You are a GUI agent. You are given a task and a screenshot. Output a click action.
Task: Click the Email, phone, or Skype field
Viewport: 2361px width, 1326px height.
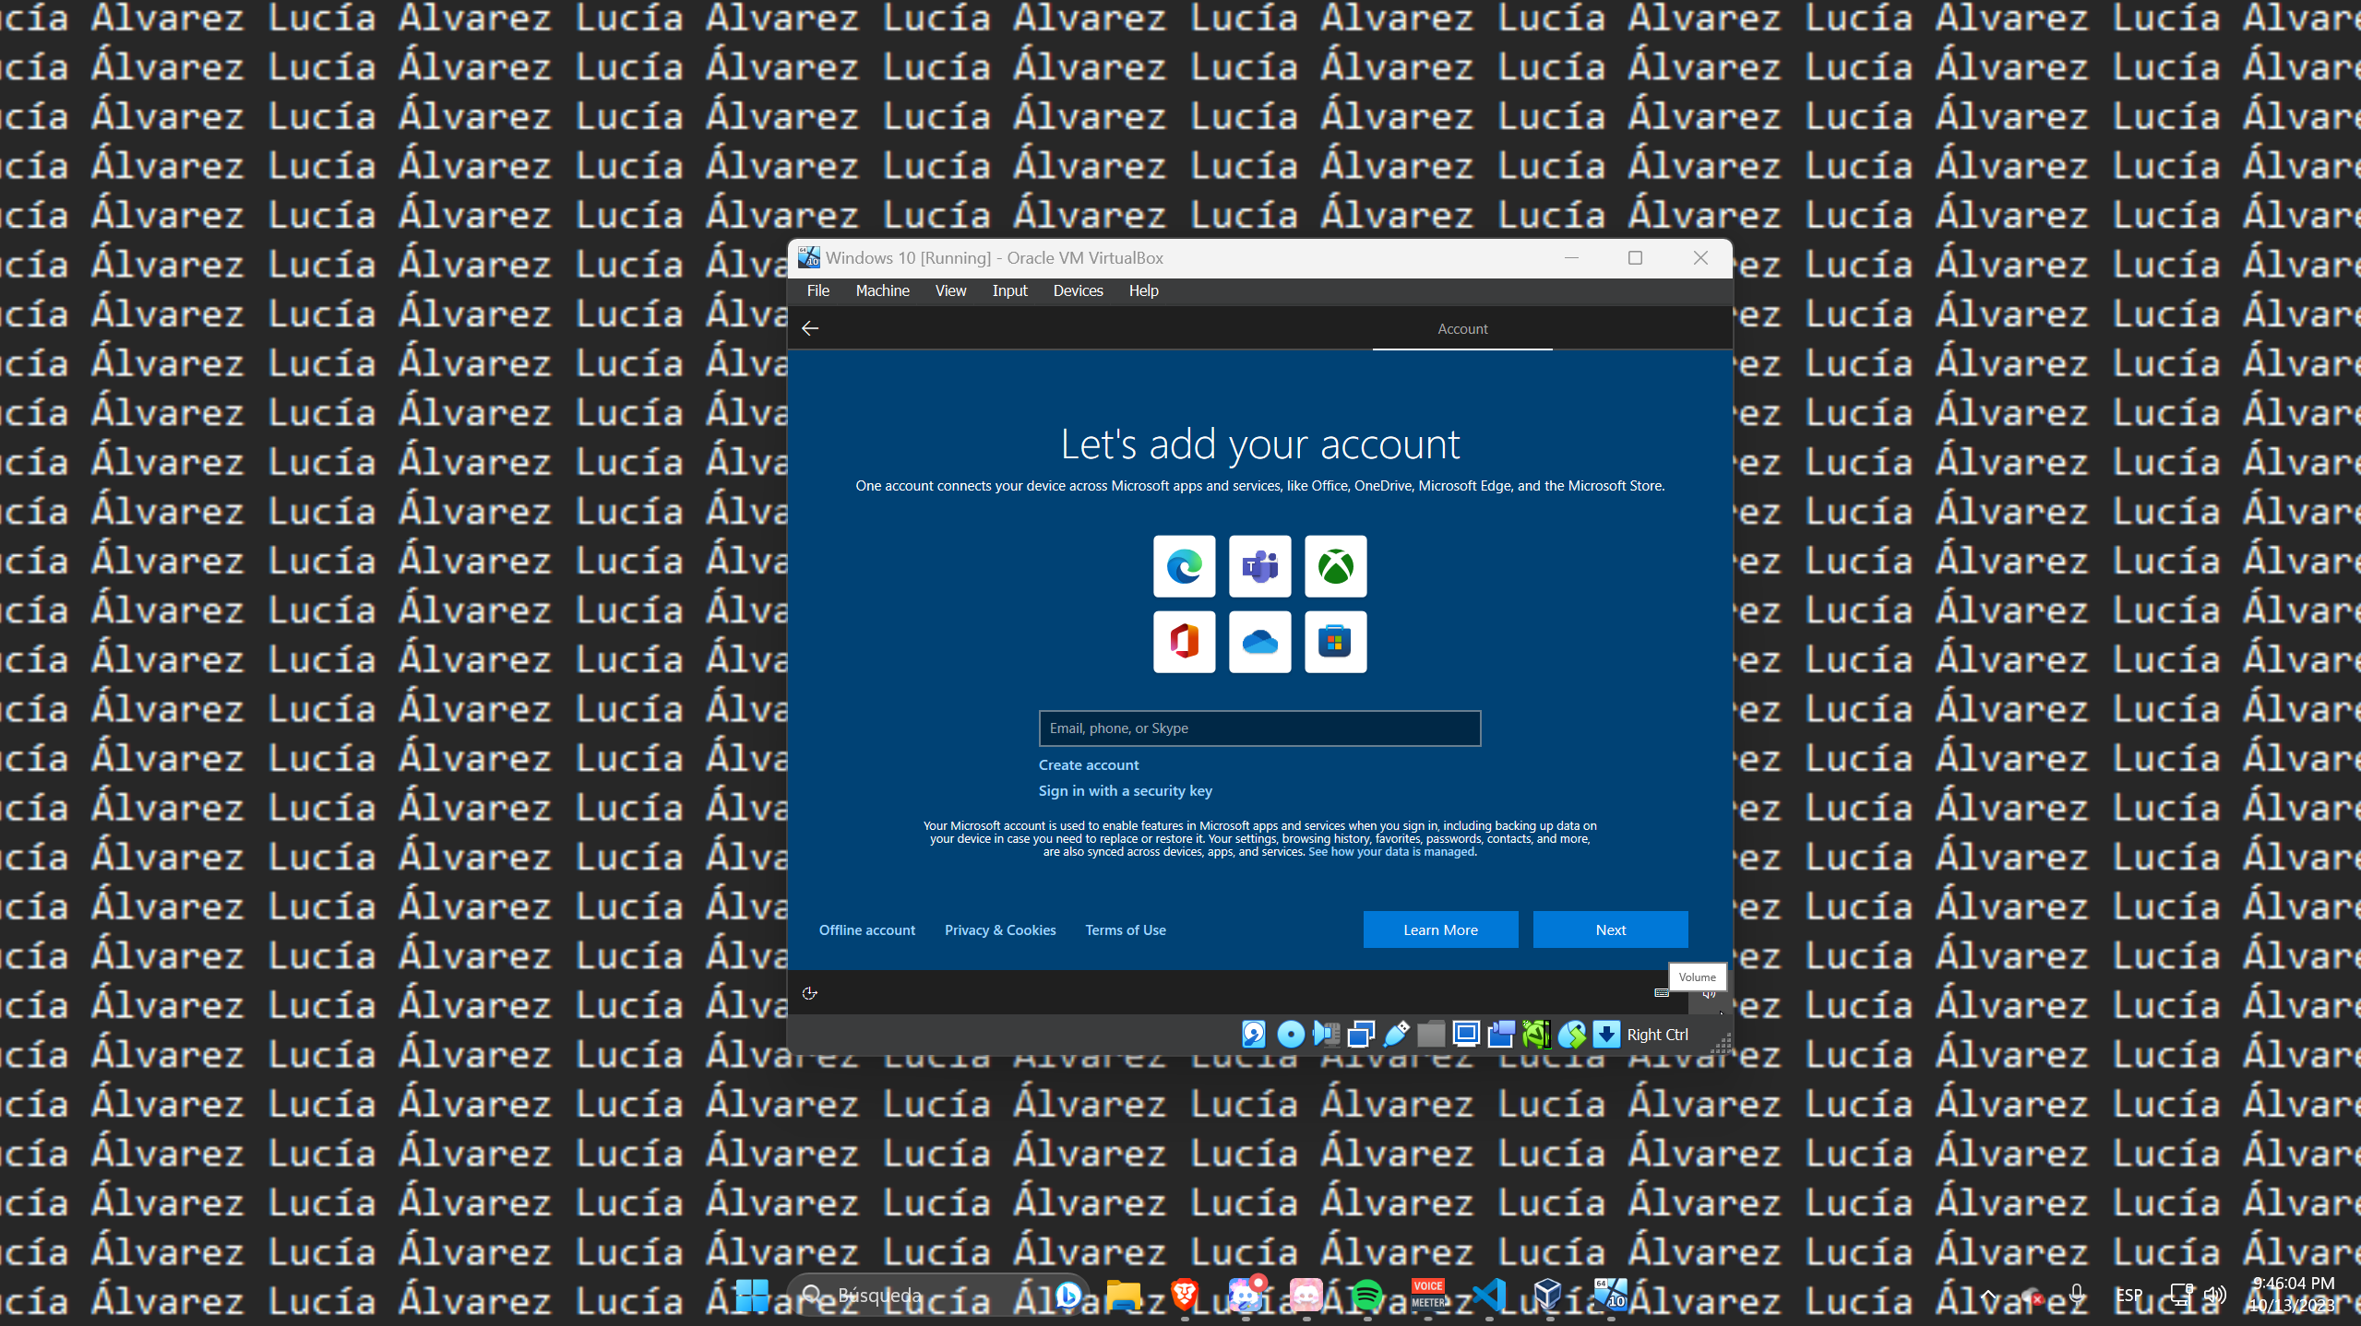(1259, 728)
